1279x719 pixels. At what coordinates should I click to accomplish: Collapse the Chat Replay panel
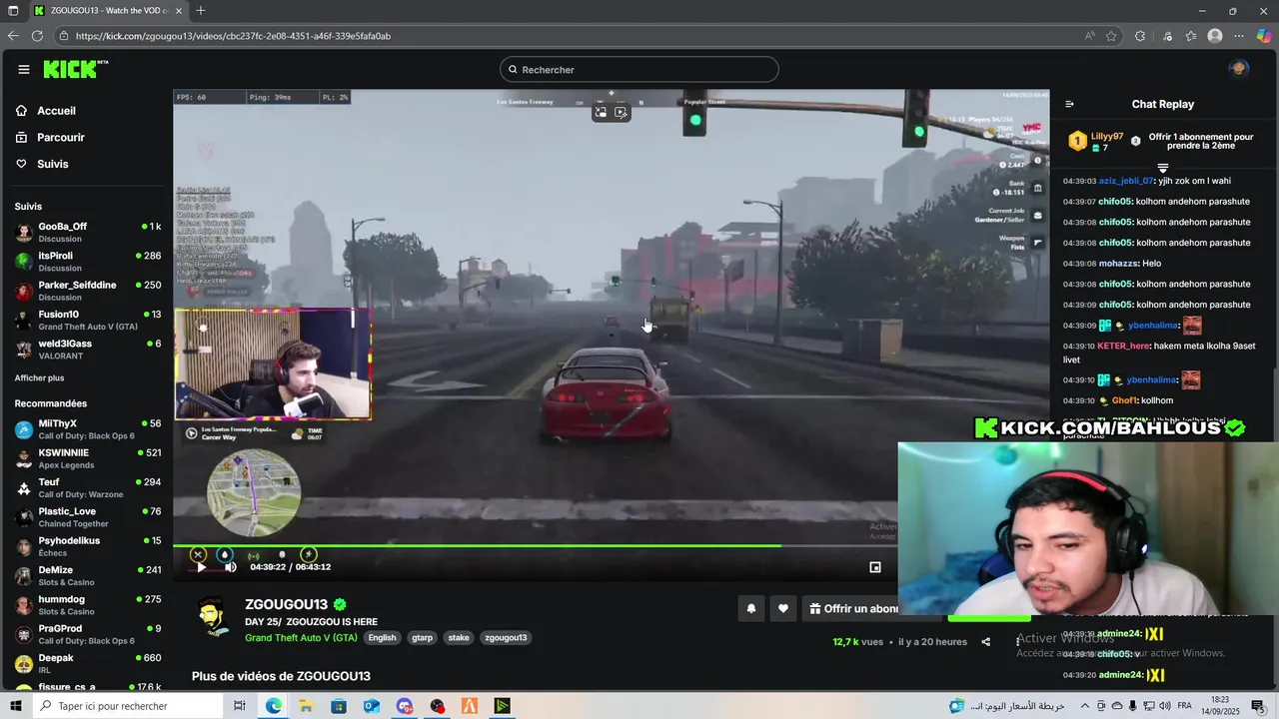1069,104
